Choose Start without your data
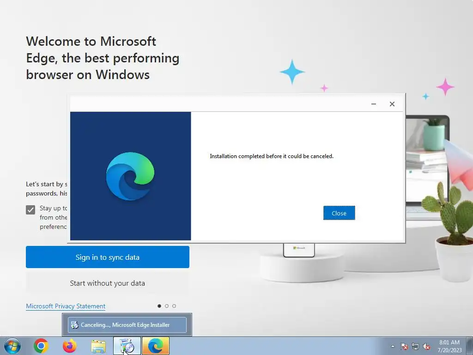Screen dimensions: 473x355 tap(107, 283)
